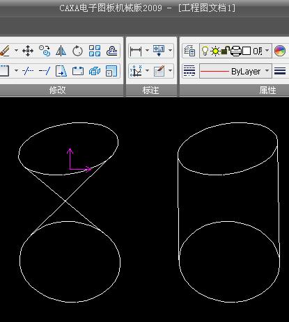The height and width of the screenshot is (322, 289).
Task: Toggle layer on/off light bulb
Action: point(205,51)
